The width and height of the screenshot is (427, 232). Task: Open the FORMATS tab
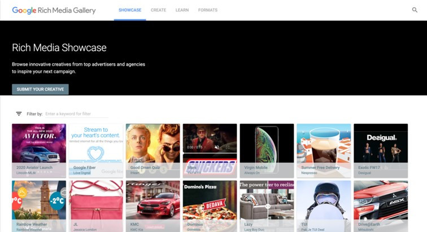(208, 10)
